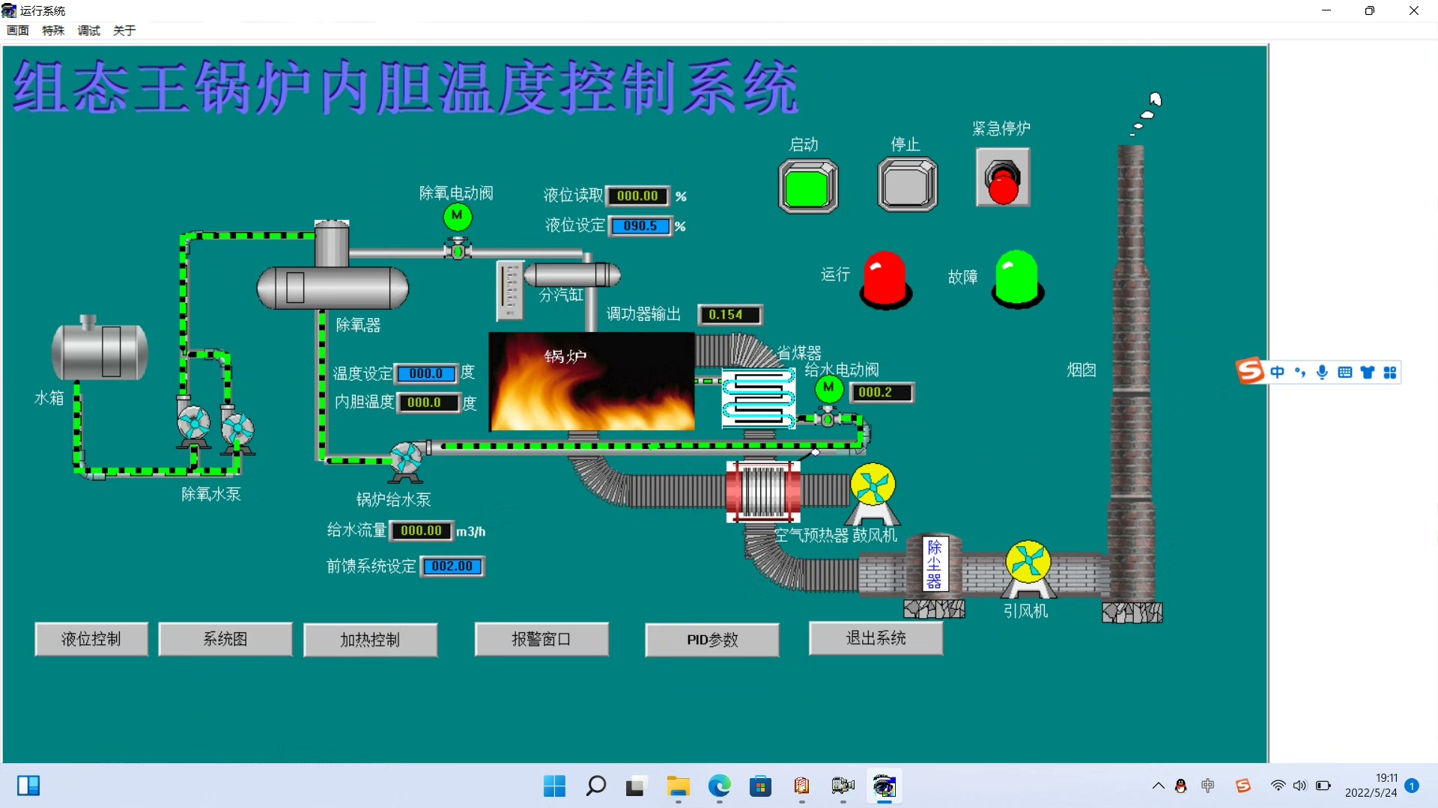The height and width of the screenshot is (808, 1438).
Task: Open the 特殊 menu
Action: 52,31
